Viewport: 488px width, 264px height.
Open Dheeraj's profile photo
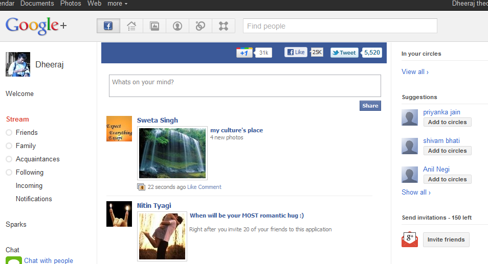[18, 64]
